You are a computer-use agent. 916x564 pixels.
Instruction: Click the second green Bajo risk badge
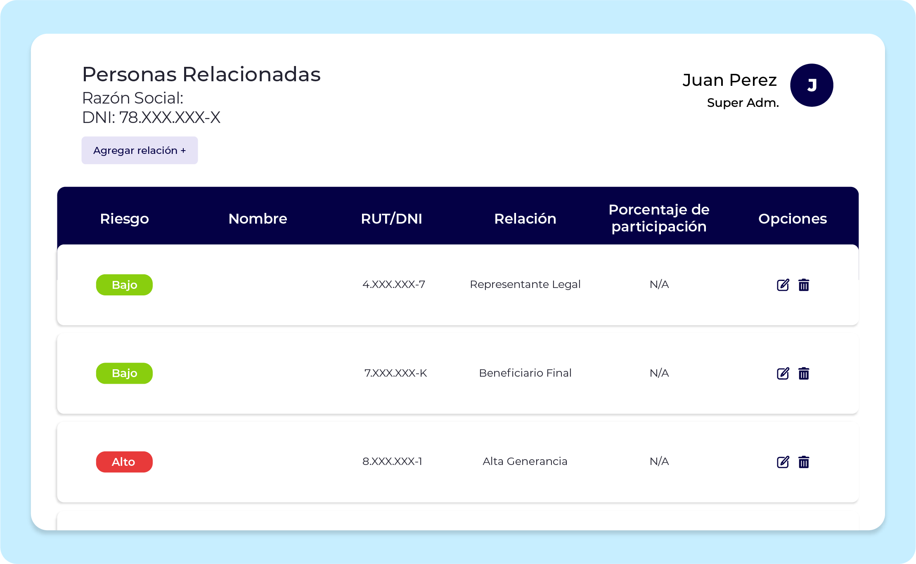coord(124,373)
